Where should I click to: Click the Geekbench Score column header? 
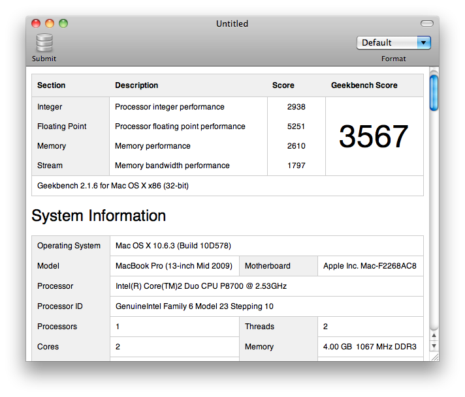tap(364, 85)
